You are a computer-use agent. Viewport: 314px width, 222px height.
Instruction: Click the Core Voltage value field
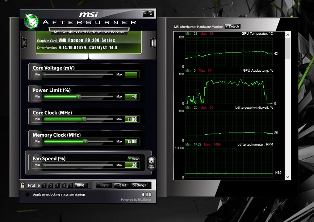point(131,75)
